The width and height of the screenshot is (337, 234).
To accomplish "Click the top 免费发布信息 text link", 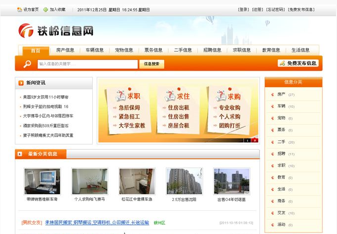I will click(301, 10).
